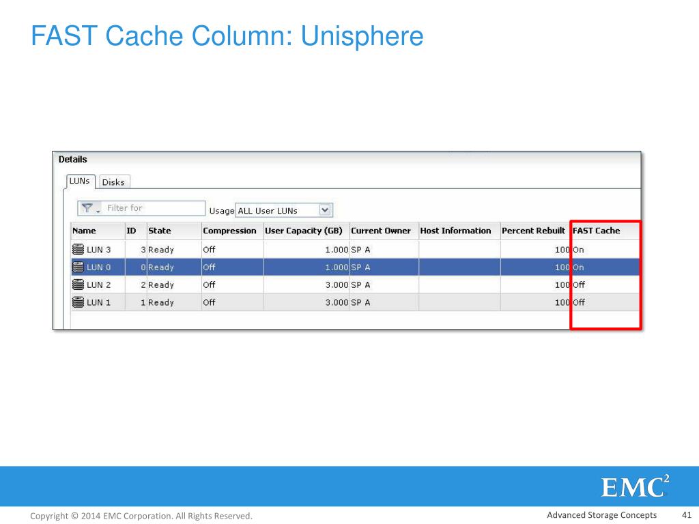Click the LUN 1 disk icon
699x524 pixels.
coord(78,302)
